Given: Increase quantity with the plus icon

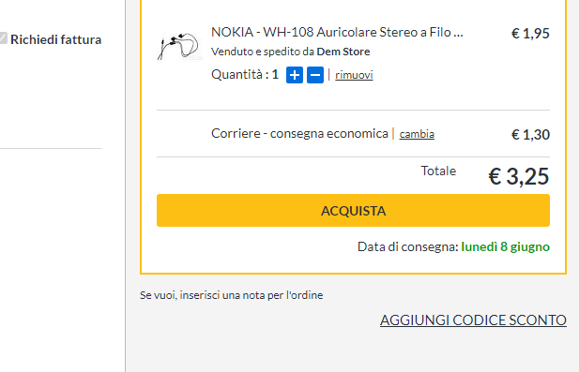Looking at the screenshot, I should pyautogui.click(x=295, y=75).
